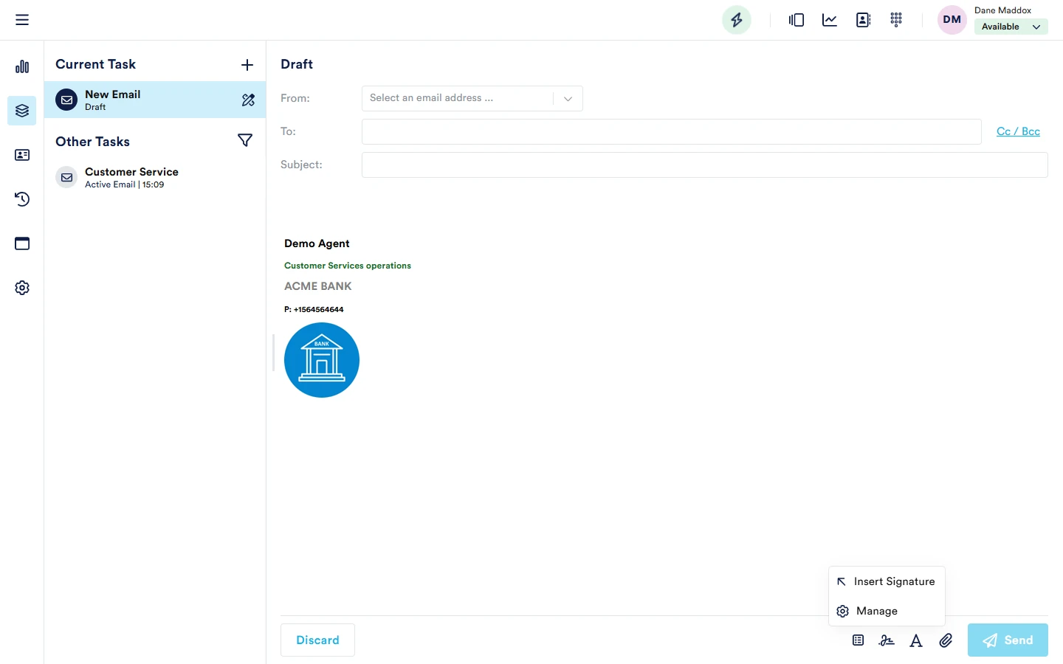Reveal Cc / Bcc fields
The image size is (1063, 664).
(1018, 131)
